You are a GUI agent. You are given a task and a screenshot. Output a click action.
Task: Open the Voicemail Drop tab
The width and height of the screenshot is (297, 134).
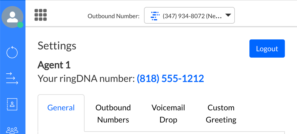pyautogui.click(x=168, y=114)
